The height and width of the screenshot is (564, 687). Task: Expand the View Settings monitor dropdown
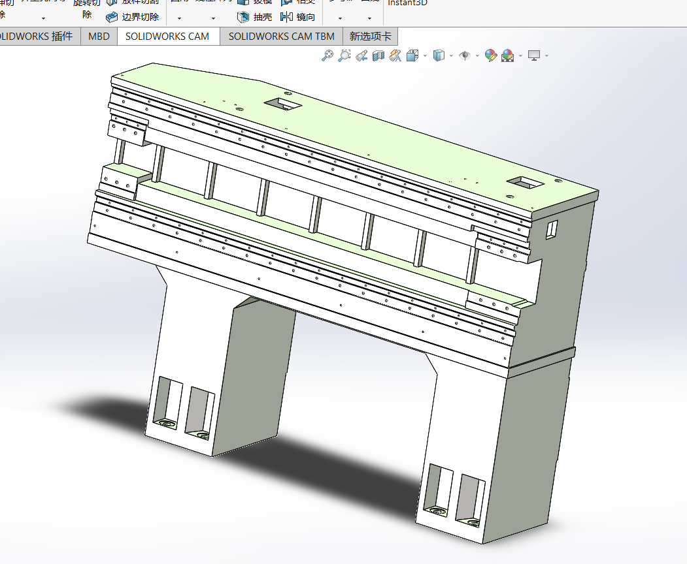click(x=546, y=56)
